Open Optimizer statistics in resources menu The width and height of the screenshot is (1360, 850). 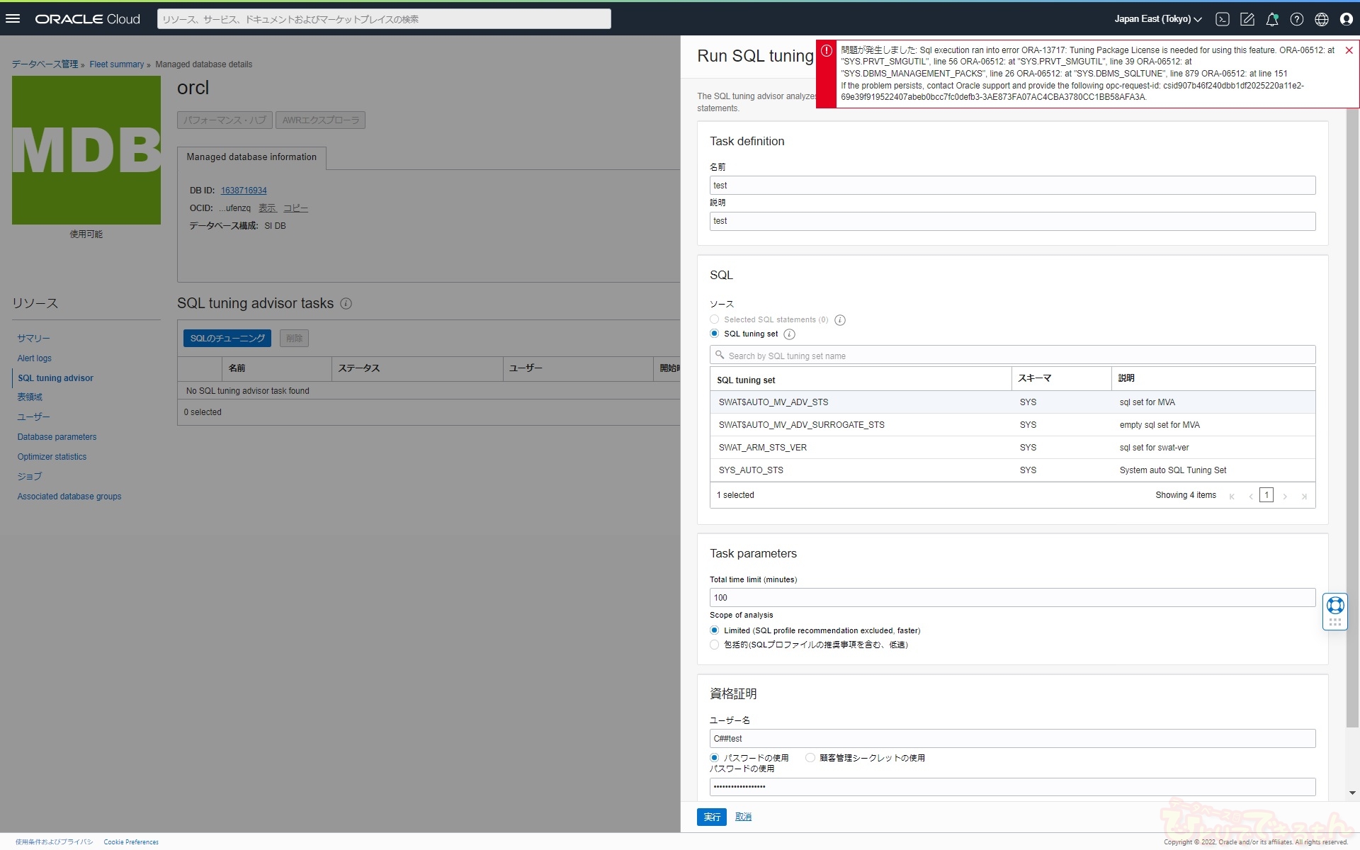[x=52, y=457]
